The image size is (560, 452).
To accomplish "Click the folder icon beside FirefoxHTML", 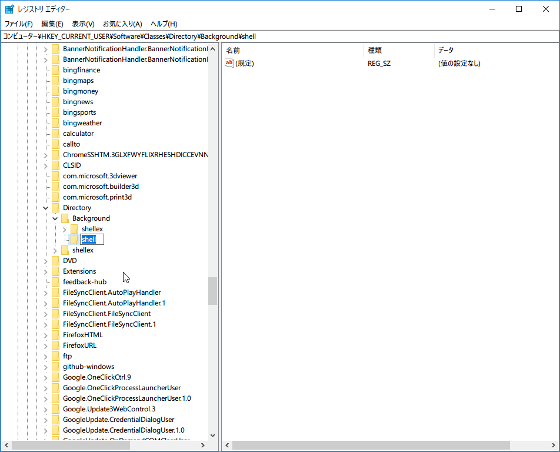I will (x=55, y=335).
